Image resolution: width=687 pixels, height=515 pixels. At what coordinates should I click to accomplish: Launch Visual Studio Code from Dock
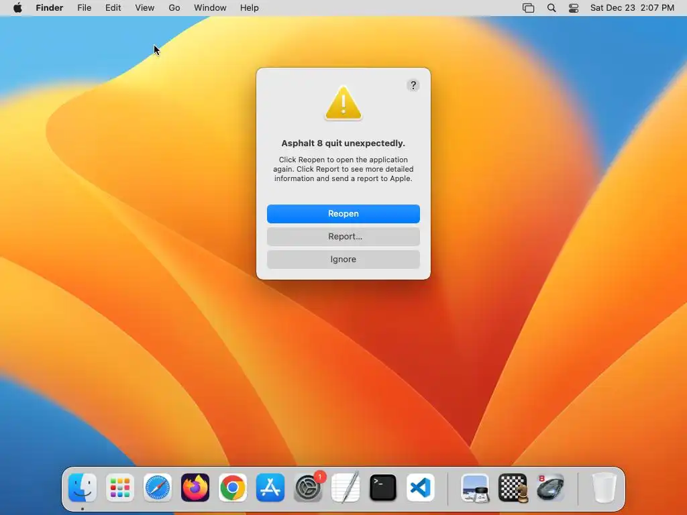point(421,488)
